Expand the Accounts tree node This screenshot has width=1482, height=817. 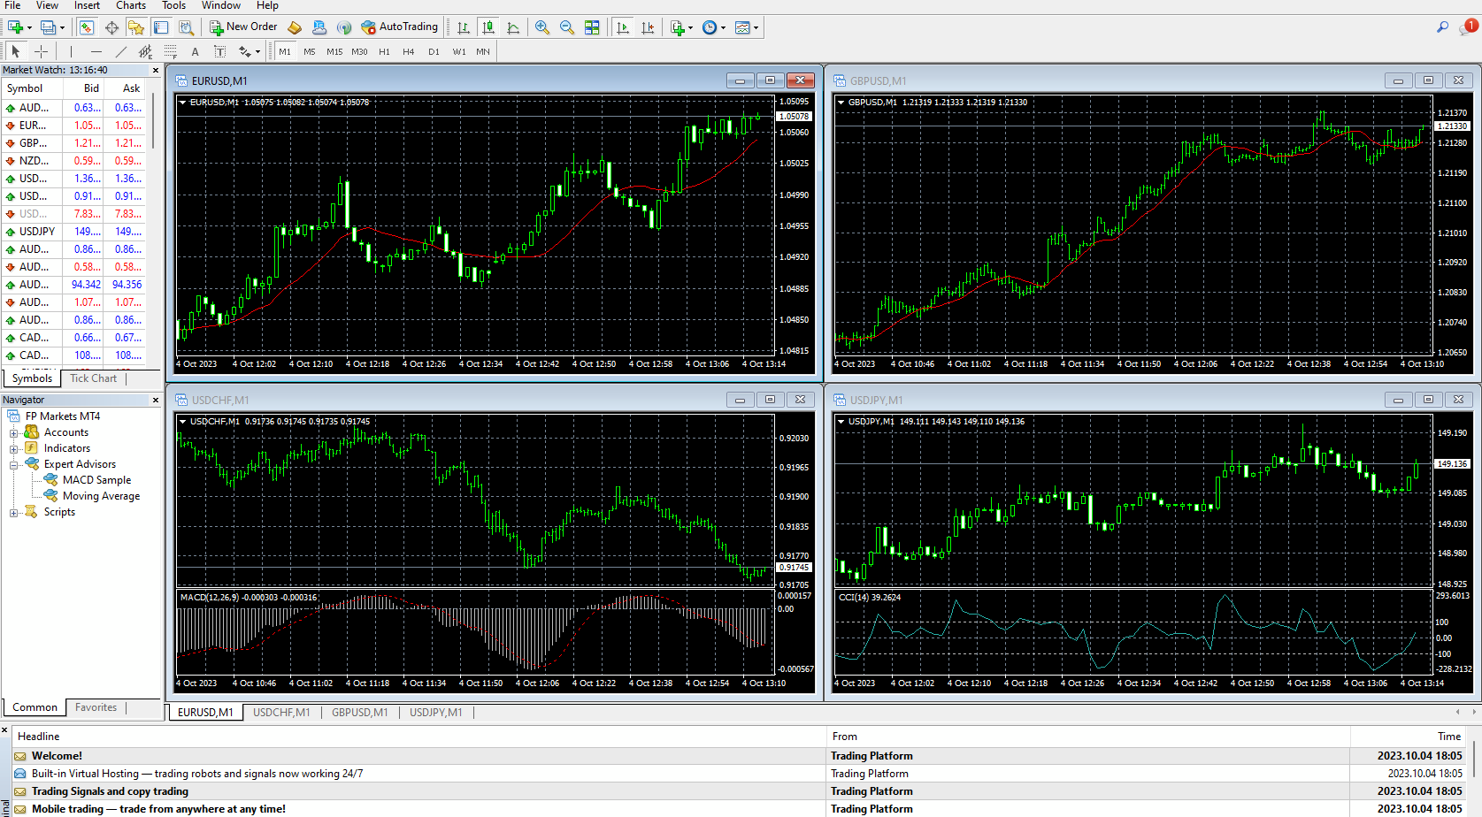point(13,433)
